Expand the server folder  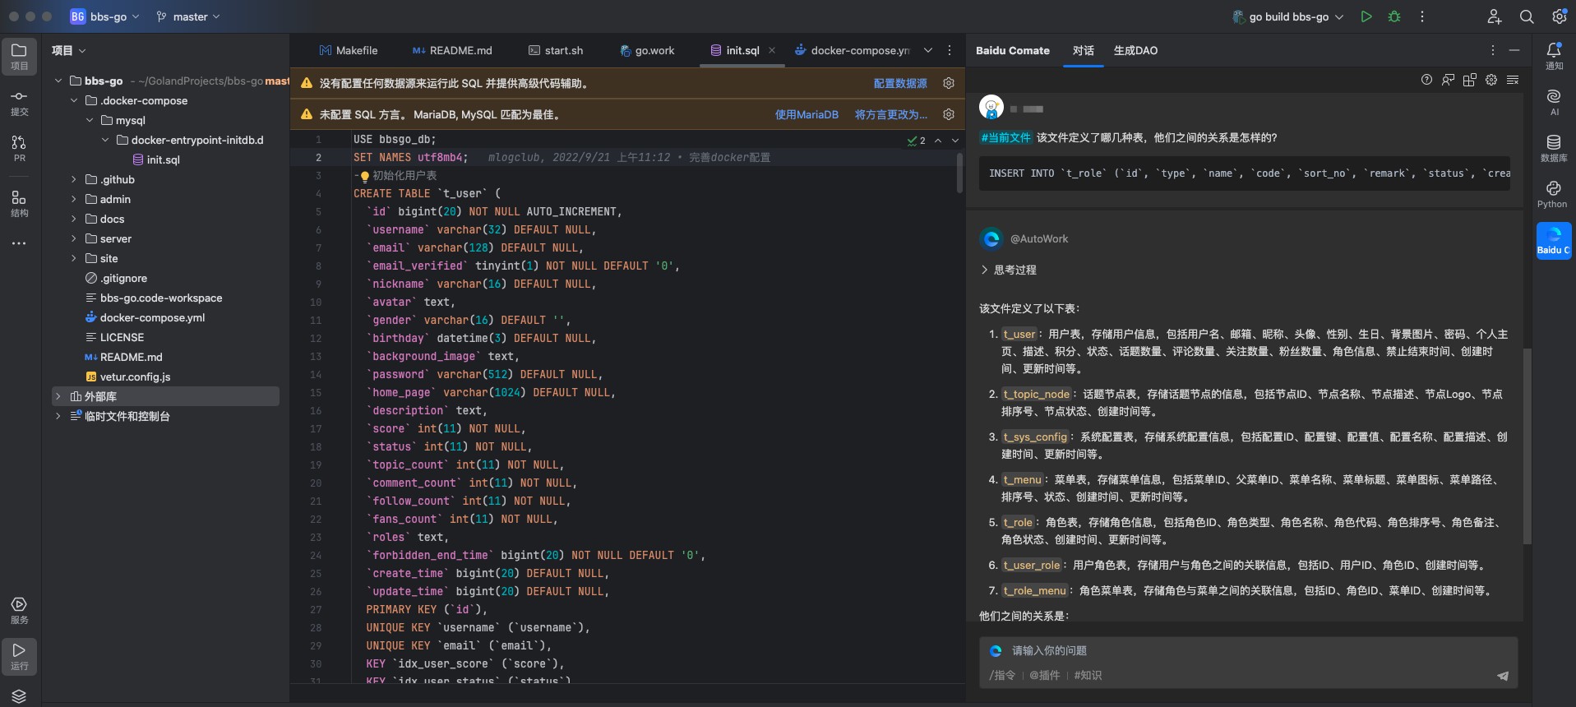pos(74,238)
